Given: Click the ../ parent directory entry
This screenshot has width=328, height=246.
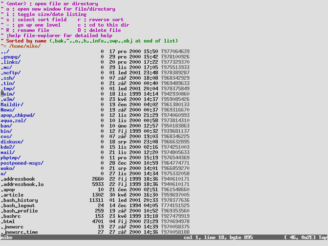Looking at the screenshot, I should click(4, 51).
